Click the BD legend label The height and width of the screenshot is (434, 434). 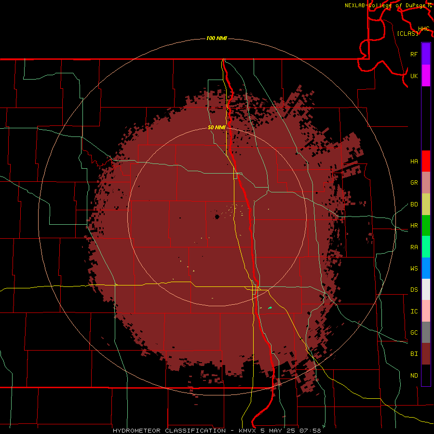coord(414,204)
